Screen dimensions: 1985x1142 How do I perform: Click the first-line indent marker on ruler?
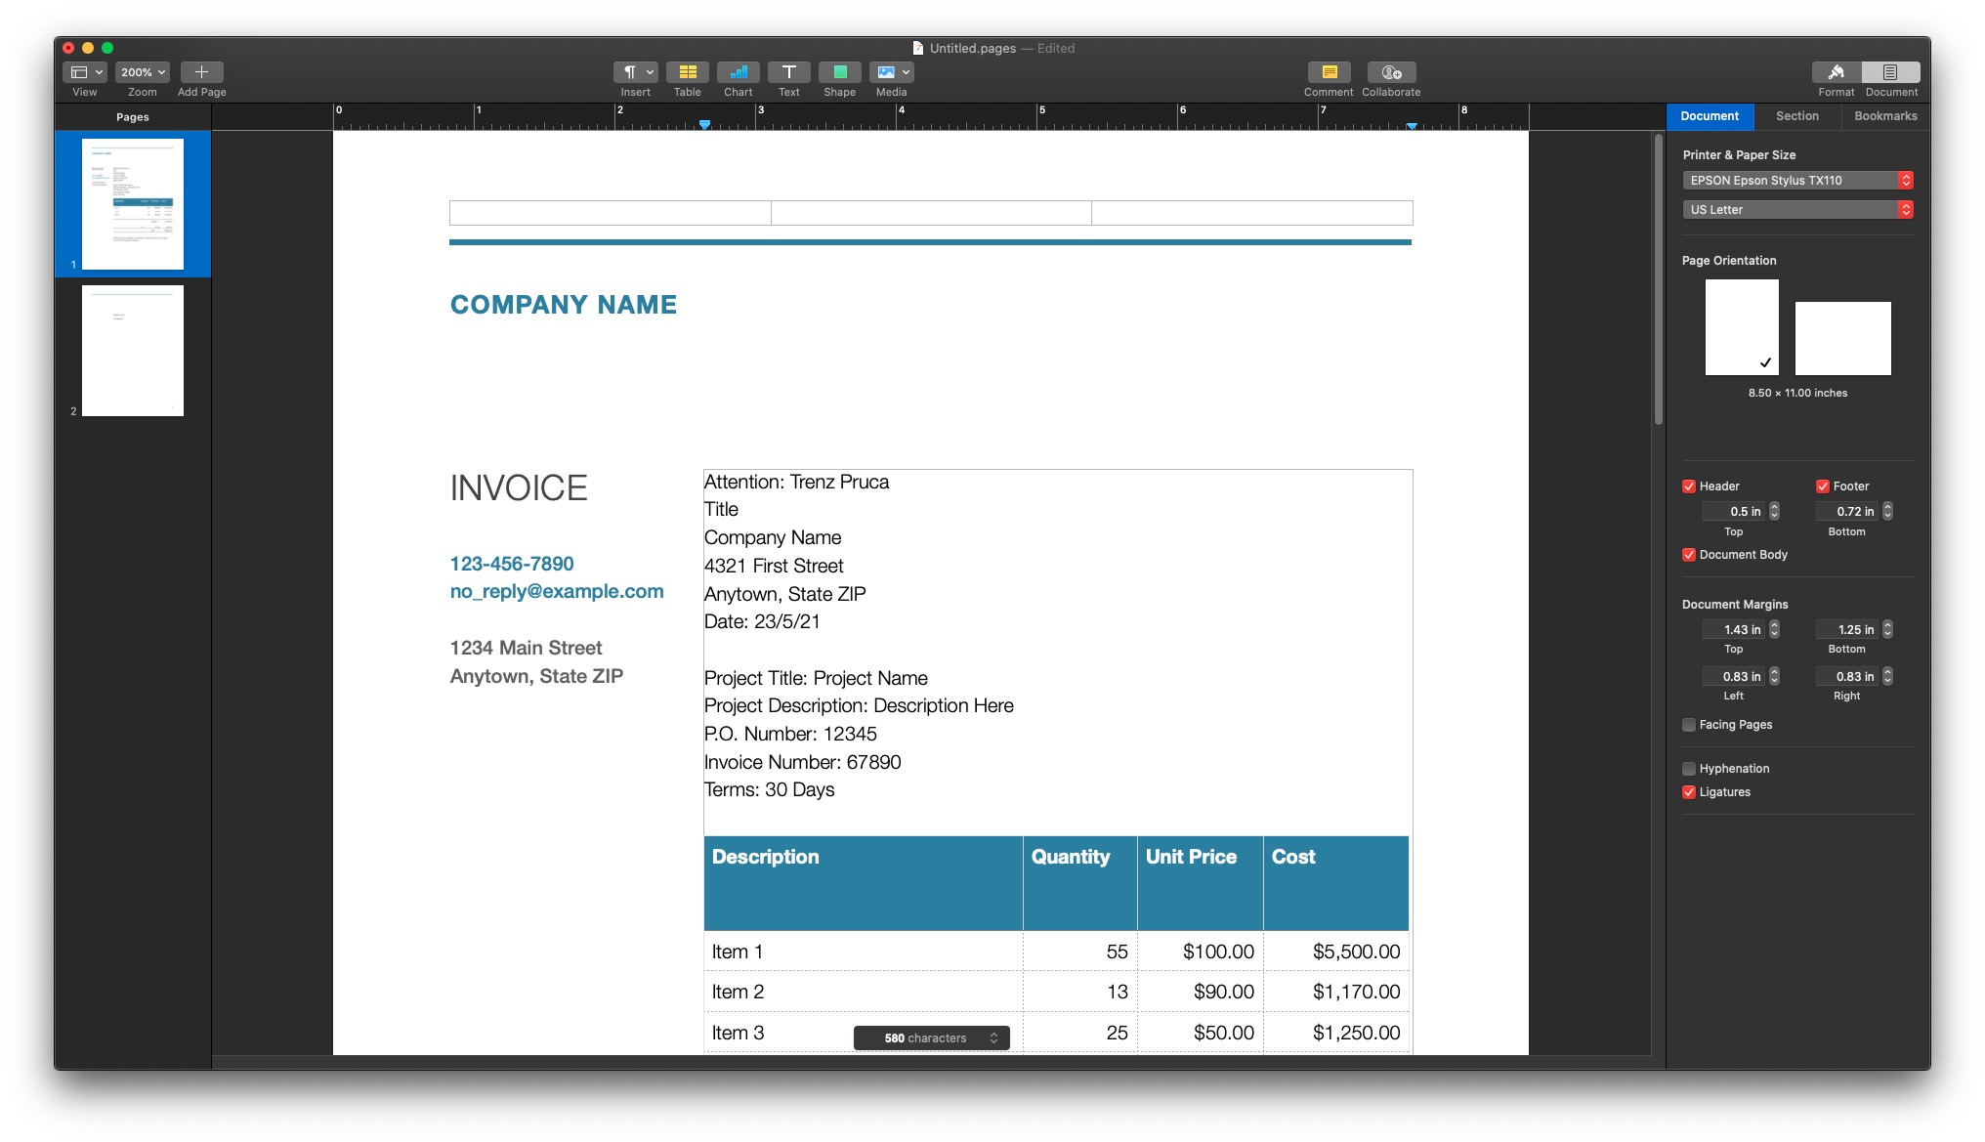click(704, 124)
